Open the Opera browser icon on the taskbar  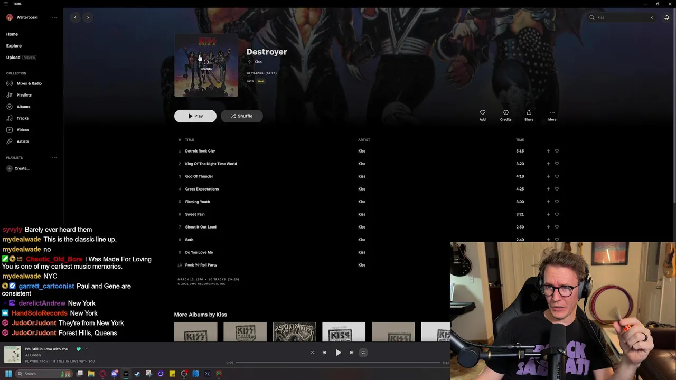102,374
